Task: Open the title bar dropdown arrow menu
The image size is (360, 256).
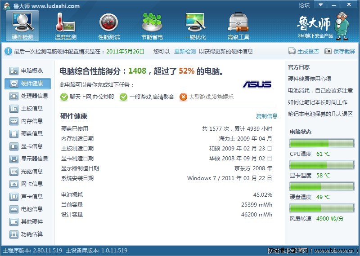Action: 320,4
